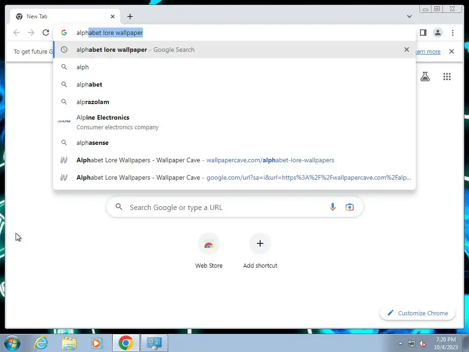Choose the 'alph' search suggestion

point(234,67)
